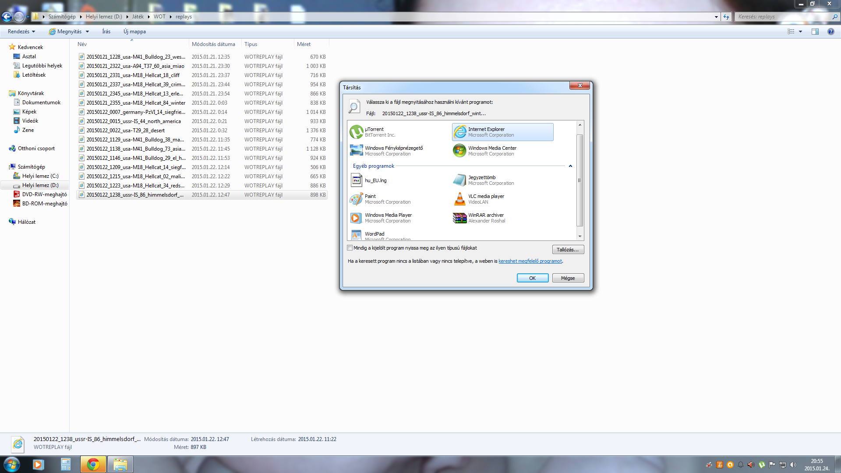841x473 pixels.
Task: Open the view options dropdown arrow
Action: point(800,32)
